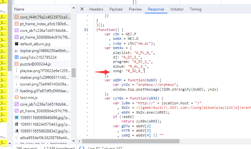Click image icon of topbar.png

pyautogui.click(x=16, y=50)
